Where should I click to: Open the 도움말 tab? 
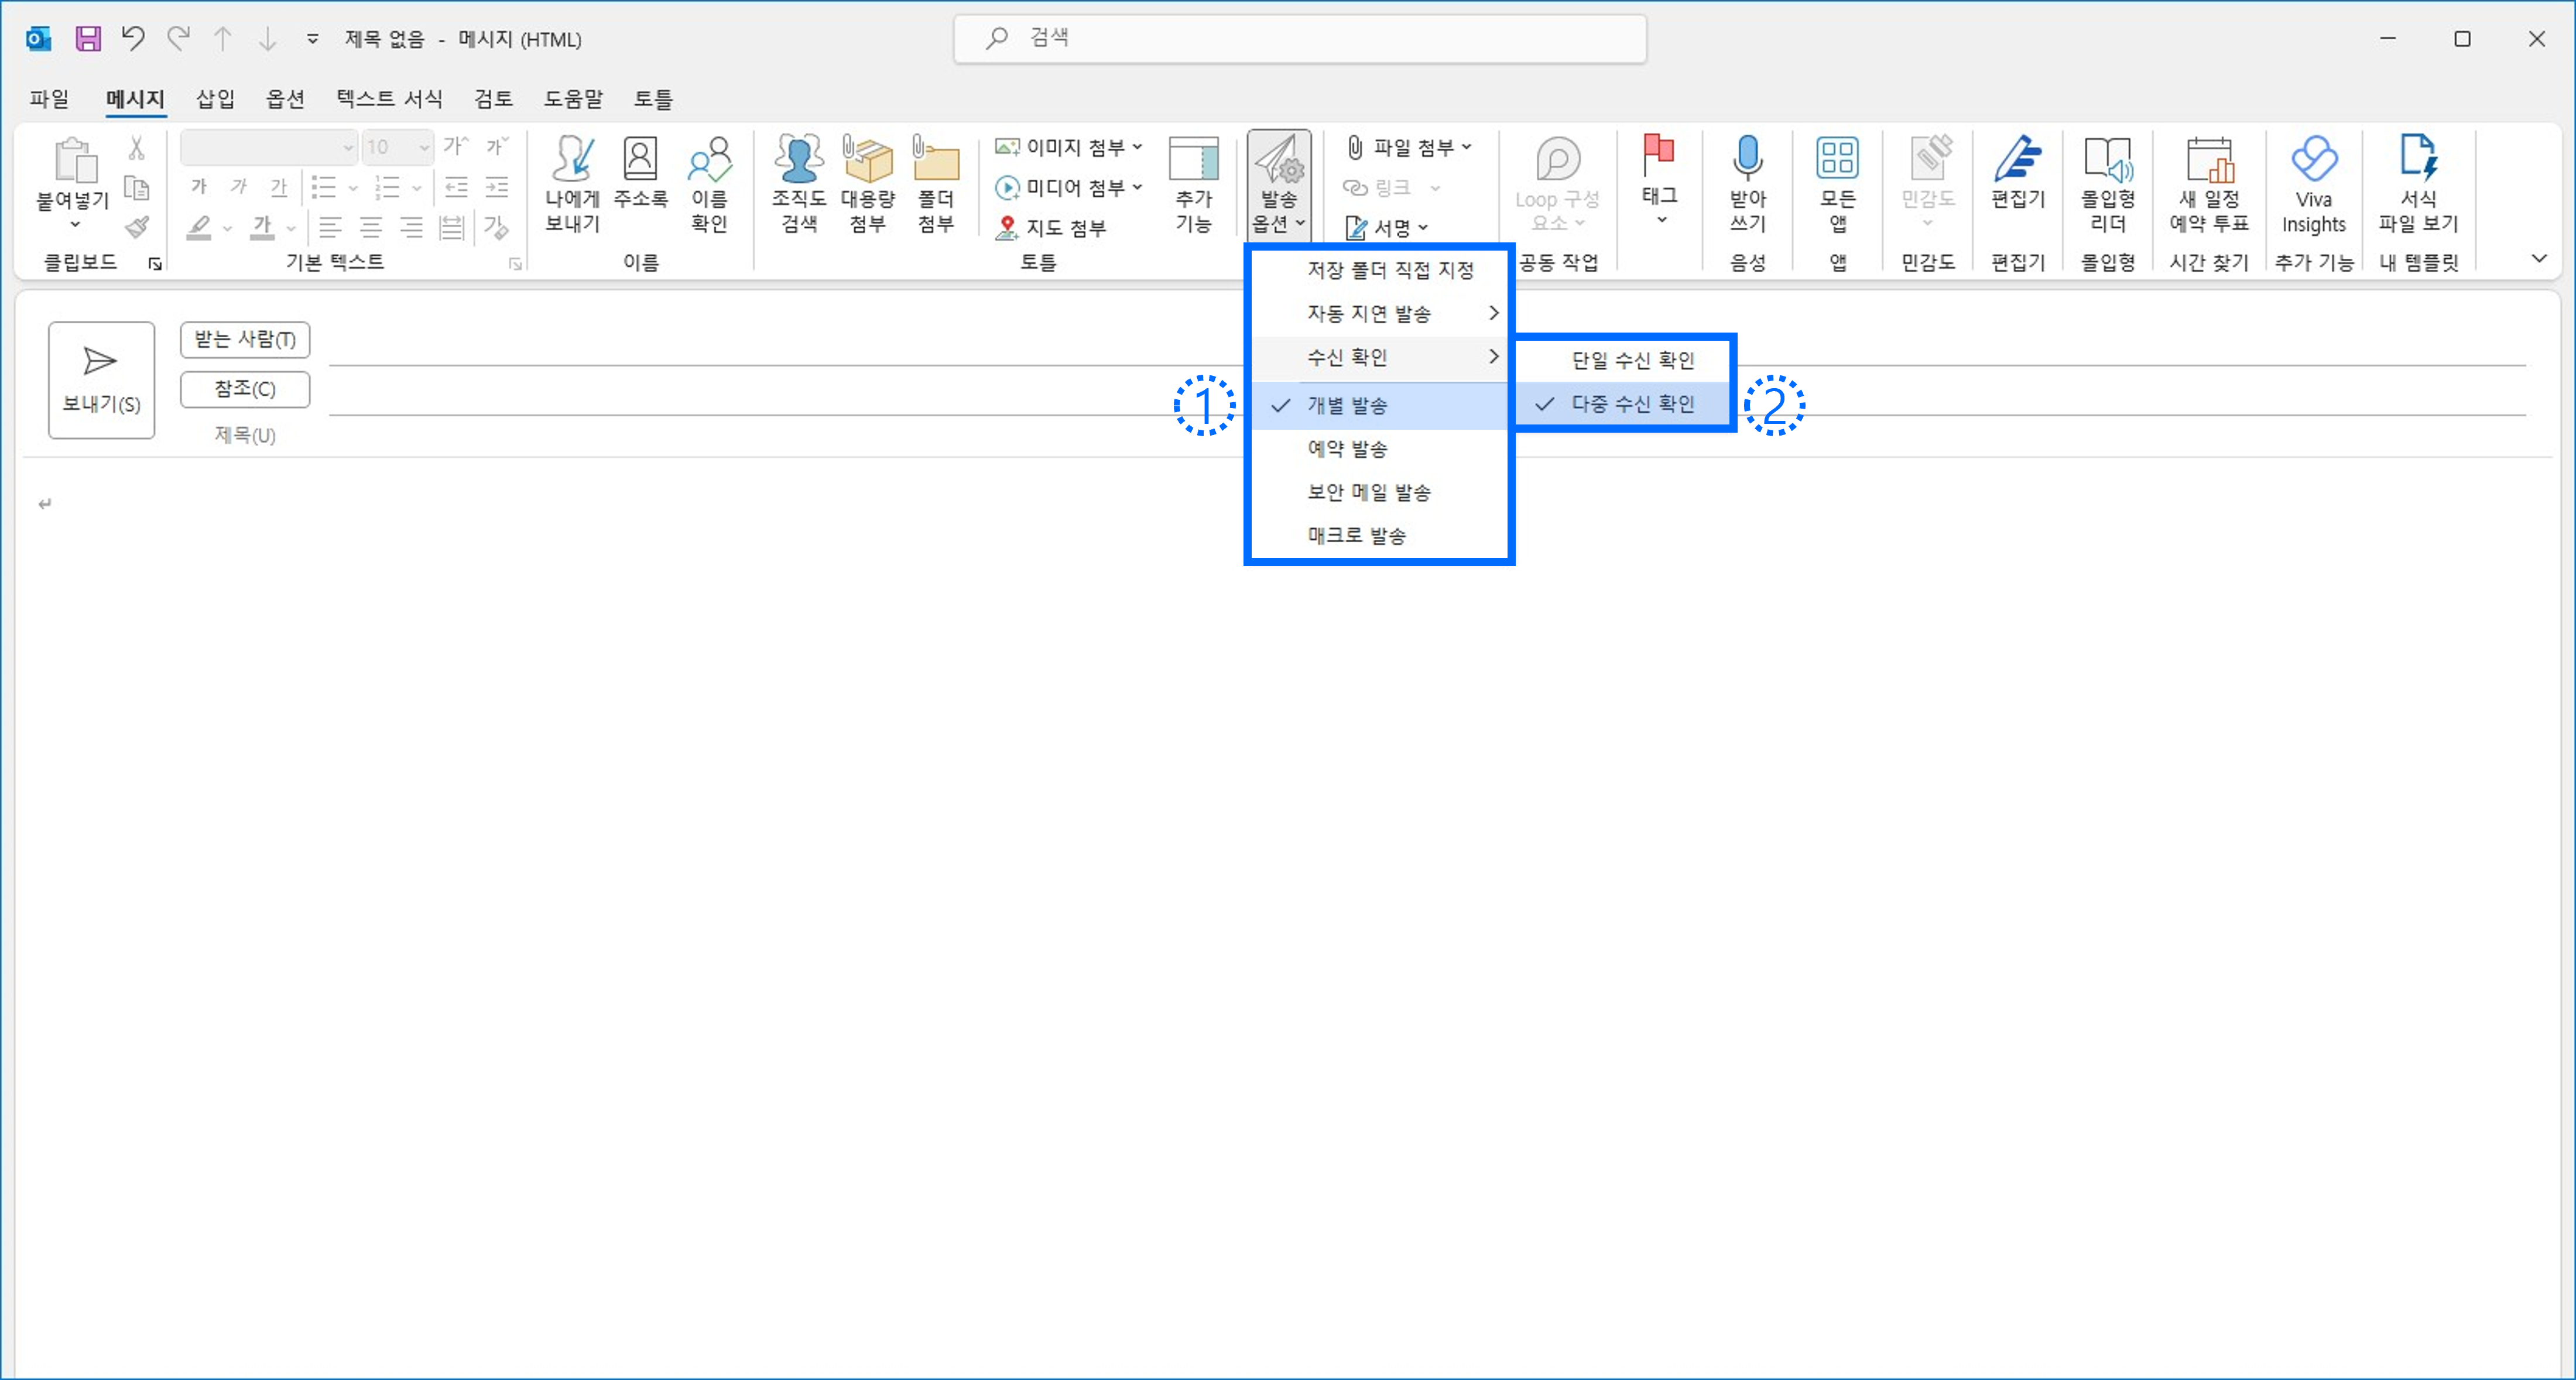573,98
